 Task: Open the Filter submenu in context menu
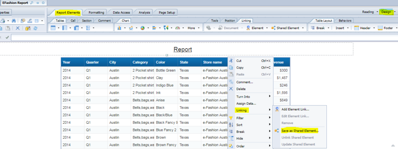click(x=251, y=118)
